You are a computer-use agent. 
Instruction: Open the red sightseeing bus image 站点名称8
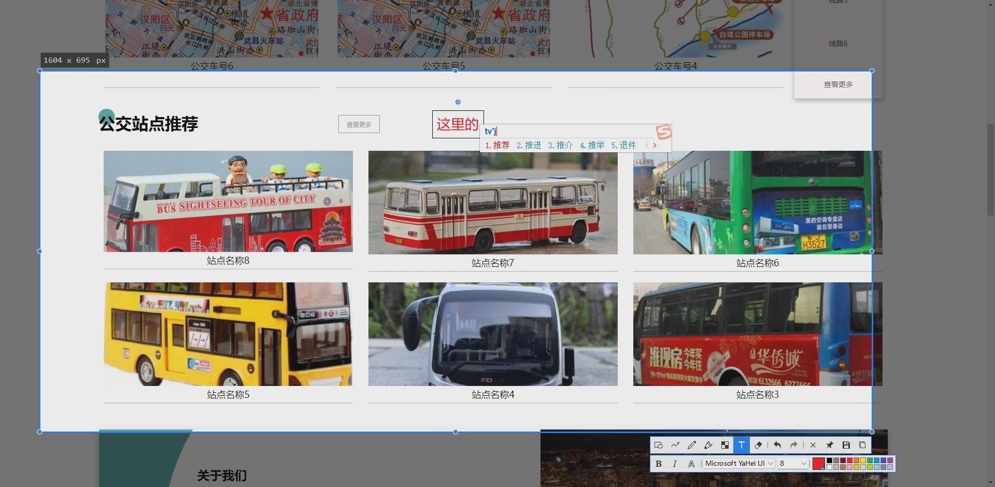(x=228, y=202)
